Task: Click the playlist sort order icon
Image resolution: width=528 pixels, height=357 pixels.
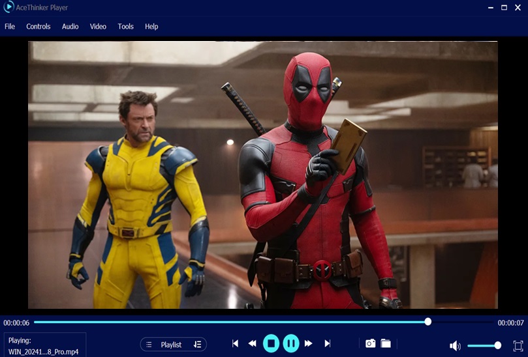Action: point(197,345)
